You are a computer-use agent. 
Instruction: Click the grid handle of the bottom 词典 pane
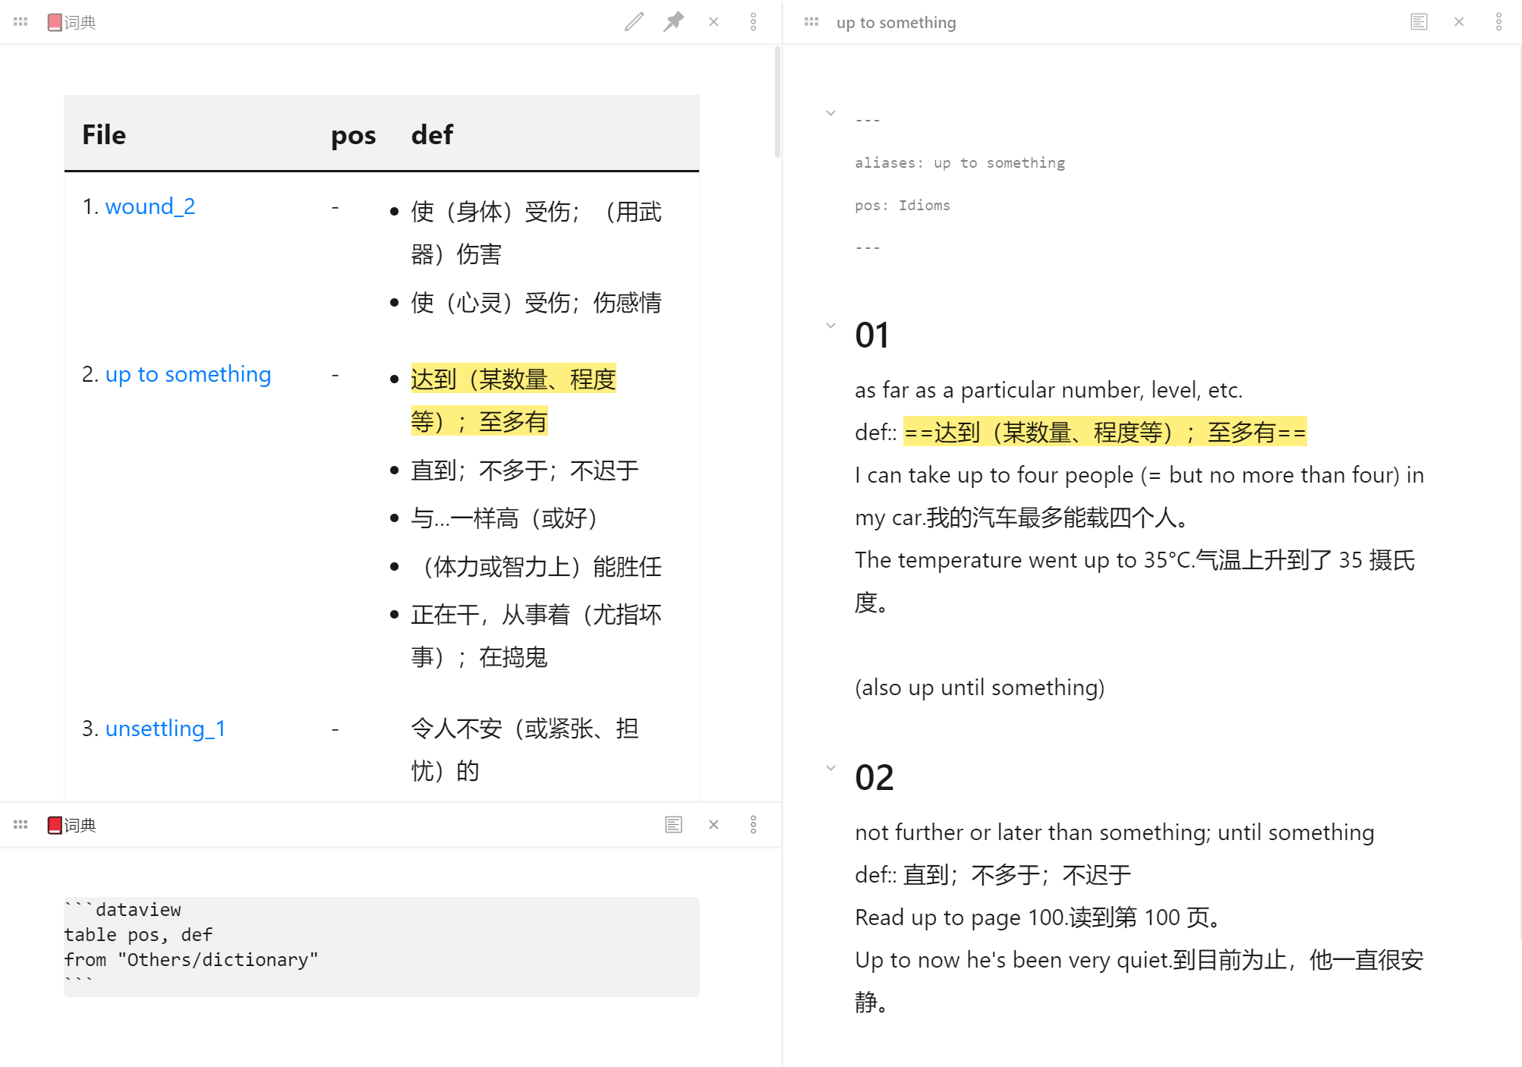coord(20,824)
